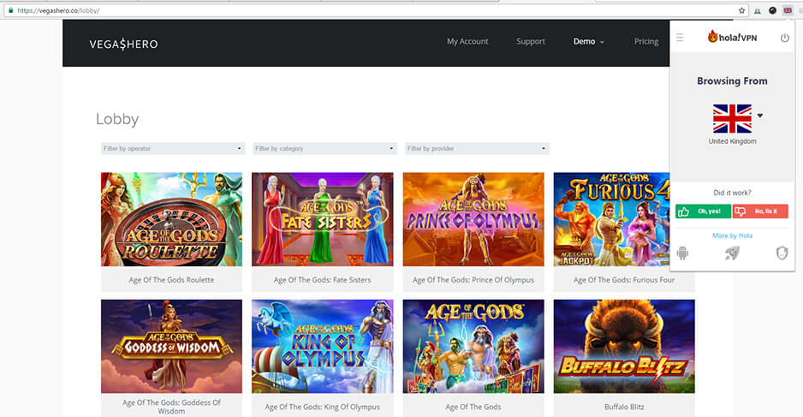Click the 'Browsing From' heading in Hola panel

tap(732, 81)
